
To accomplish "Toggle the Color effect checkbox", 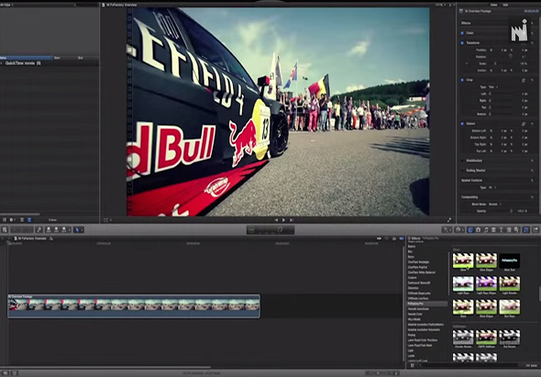I will click(x=462, y=33).
